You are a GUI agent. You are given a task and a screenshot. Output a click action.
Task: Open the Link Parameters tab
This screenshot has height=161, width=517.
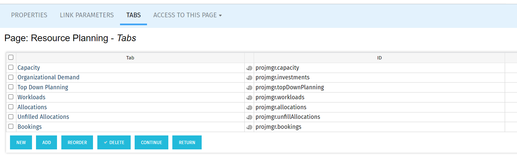pyautogui.click(x=87, y=15)
